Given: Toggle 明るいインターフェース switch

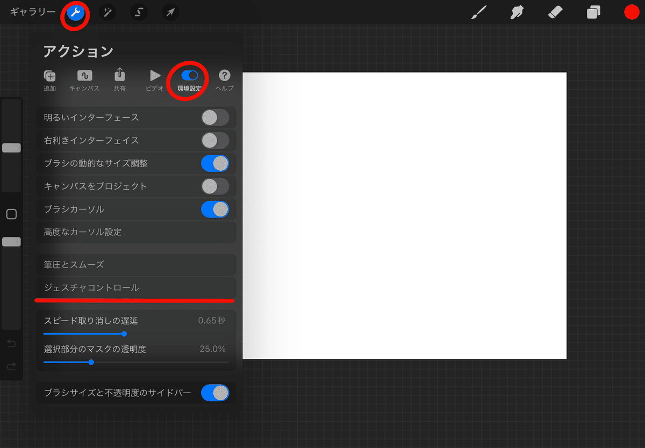Looking at the screenshot, I should (215, 117).
